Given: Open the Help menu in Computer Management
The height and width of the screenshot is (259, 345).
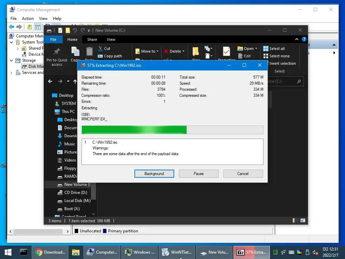Looking at the screenshot, I should (x=57, y=19).
